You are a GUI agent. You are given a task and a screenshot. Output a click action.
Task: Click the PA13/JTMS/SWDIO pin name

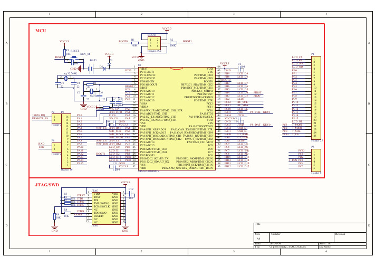tap(201, 126)
